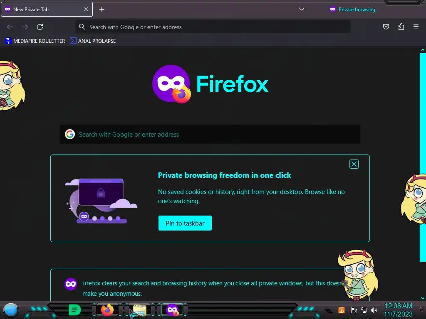Close the New Private Tab
Screen dimensions: 426x319
coord(86,9)
